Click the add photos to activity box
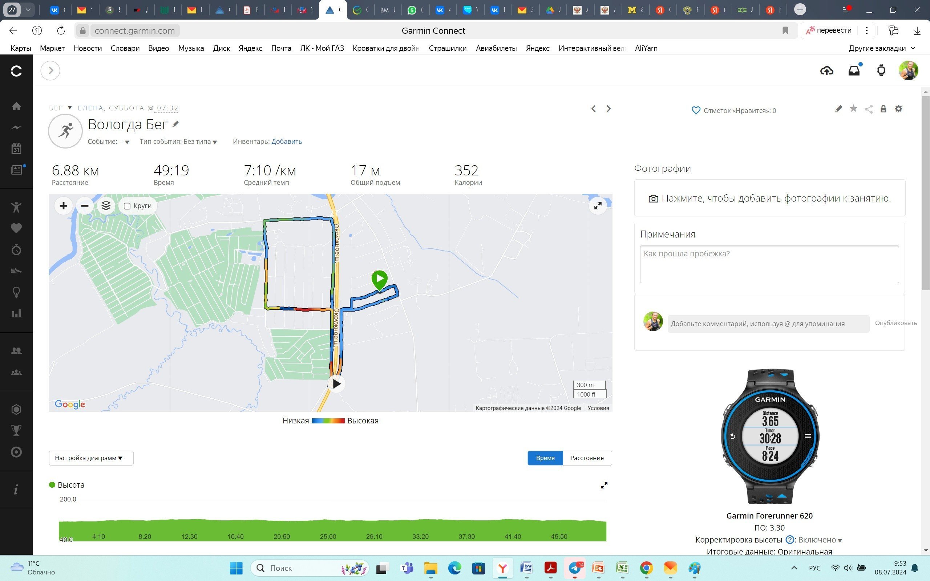The image size is (930, 581). click(770, 198)
